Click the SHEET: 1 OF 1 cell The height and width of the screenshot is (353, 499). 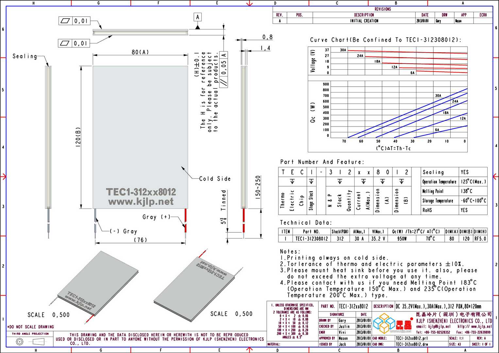click(x=481, y=344)
